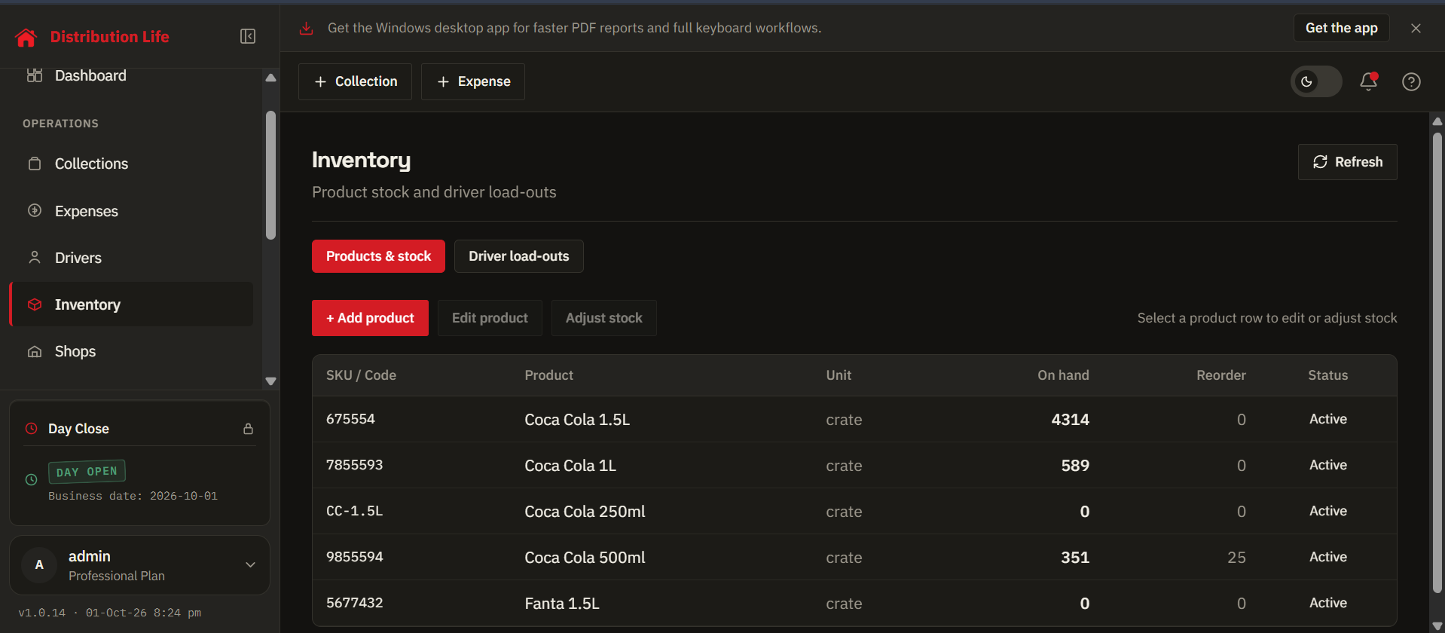
Task: Click SKU 5677432 cell
Action: [354, 603]
